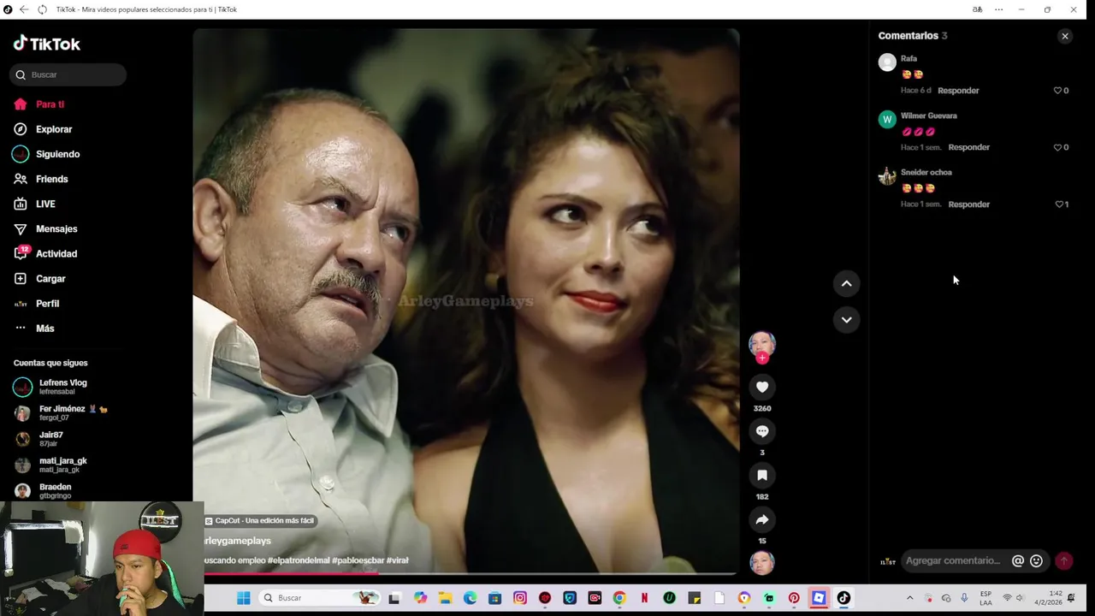Image resolution: width=1095 pixels, height=616 pixels.
Task: Click the Windows taskbar Buscar search box
Action: pyautogui.click(x=319, y=598)
